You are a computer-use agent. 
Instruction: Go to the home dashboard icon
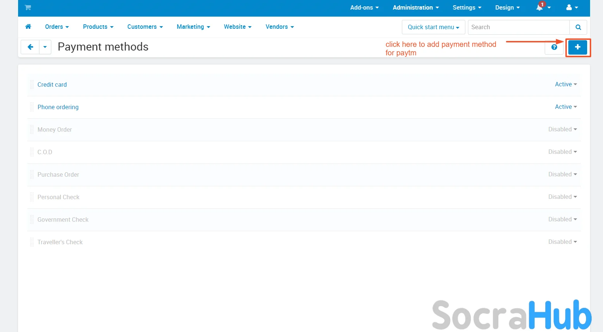[x=28, y=27]
